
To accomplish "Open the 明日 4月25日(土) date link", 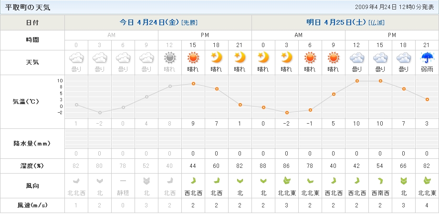I will 336,23.
